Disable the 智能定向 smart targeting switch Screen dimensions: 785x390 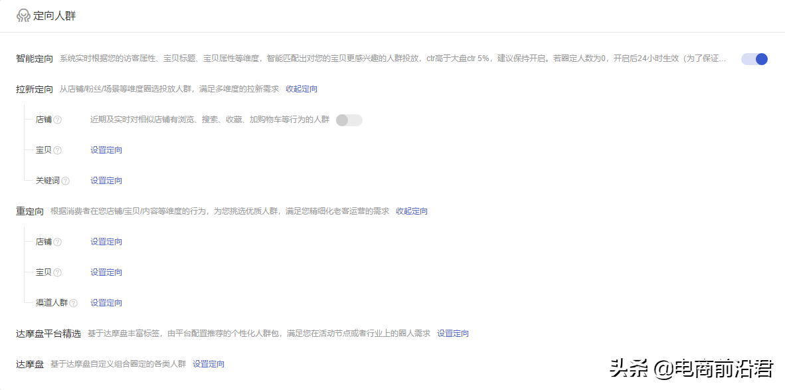click(x=754, y=59)
